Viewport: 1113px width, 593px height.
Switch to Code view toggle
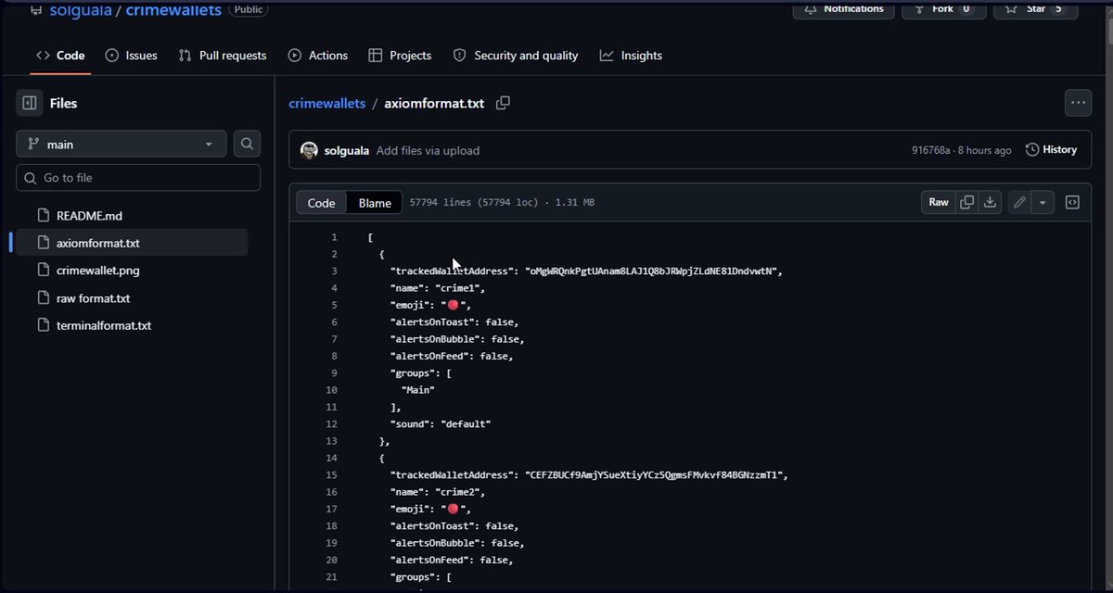point(321,203)
